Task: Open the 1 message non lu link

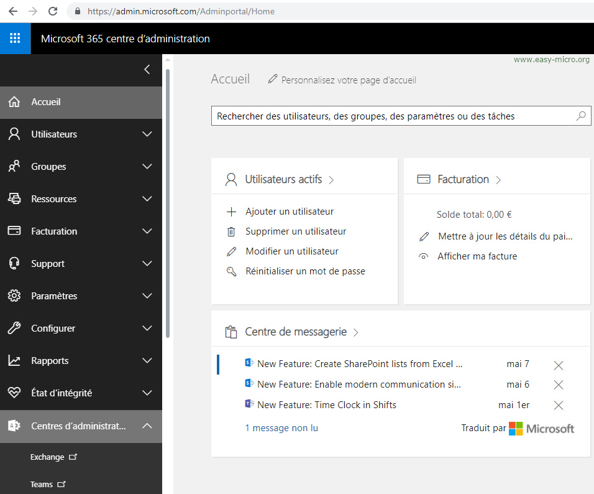Action: (x=281, y=428)
